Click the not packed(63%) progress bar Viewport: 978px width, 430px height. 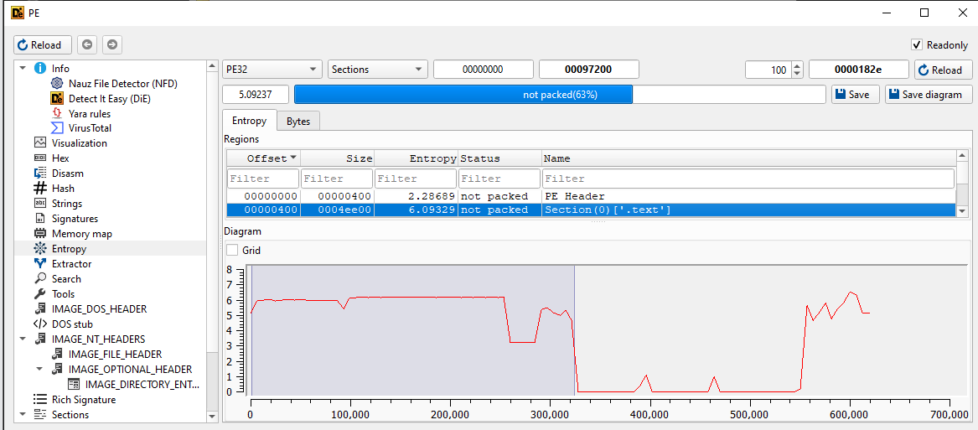click(x=560, y=95)
